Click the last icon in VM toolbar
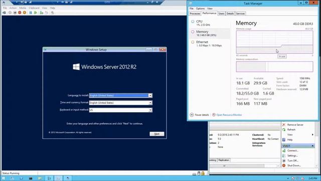 tap(52, 13)
